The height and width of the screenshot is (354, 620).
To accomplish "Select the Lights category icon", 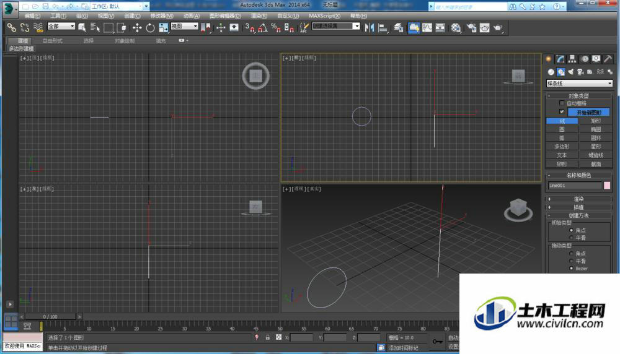I will (x=570, y=72).
